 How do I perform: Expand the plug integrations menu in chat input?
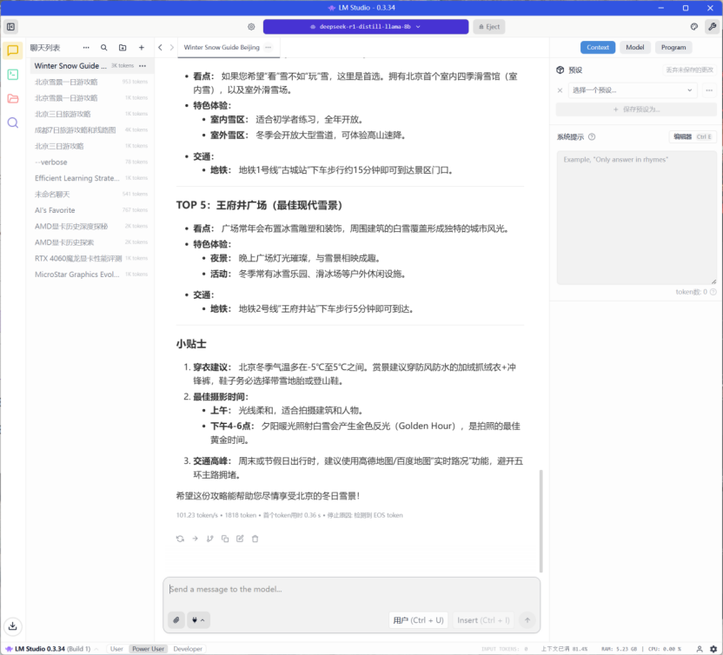point(199,620)
